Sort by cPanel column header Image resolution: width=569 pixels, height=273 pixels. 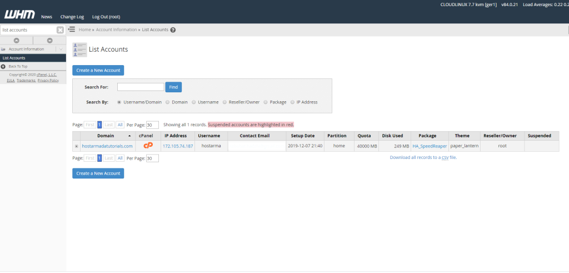pyautogui.click(x=146, y=136)
